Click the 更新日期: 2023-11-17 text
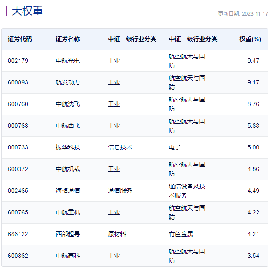The height and width of the screenshot is (269, 271). point(243,14)
